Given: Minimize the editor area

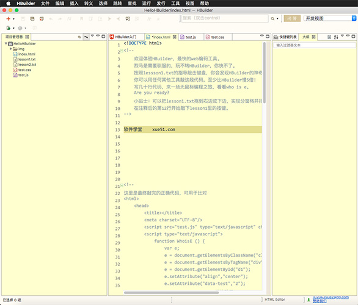Looking at the screenshot, I should point(262,35).
